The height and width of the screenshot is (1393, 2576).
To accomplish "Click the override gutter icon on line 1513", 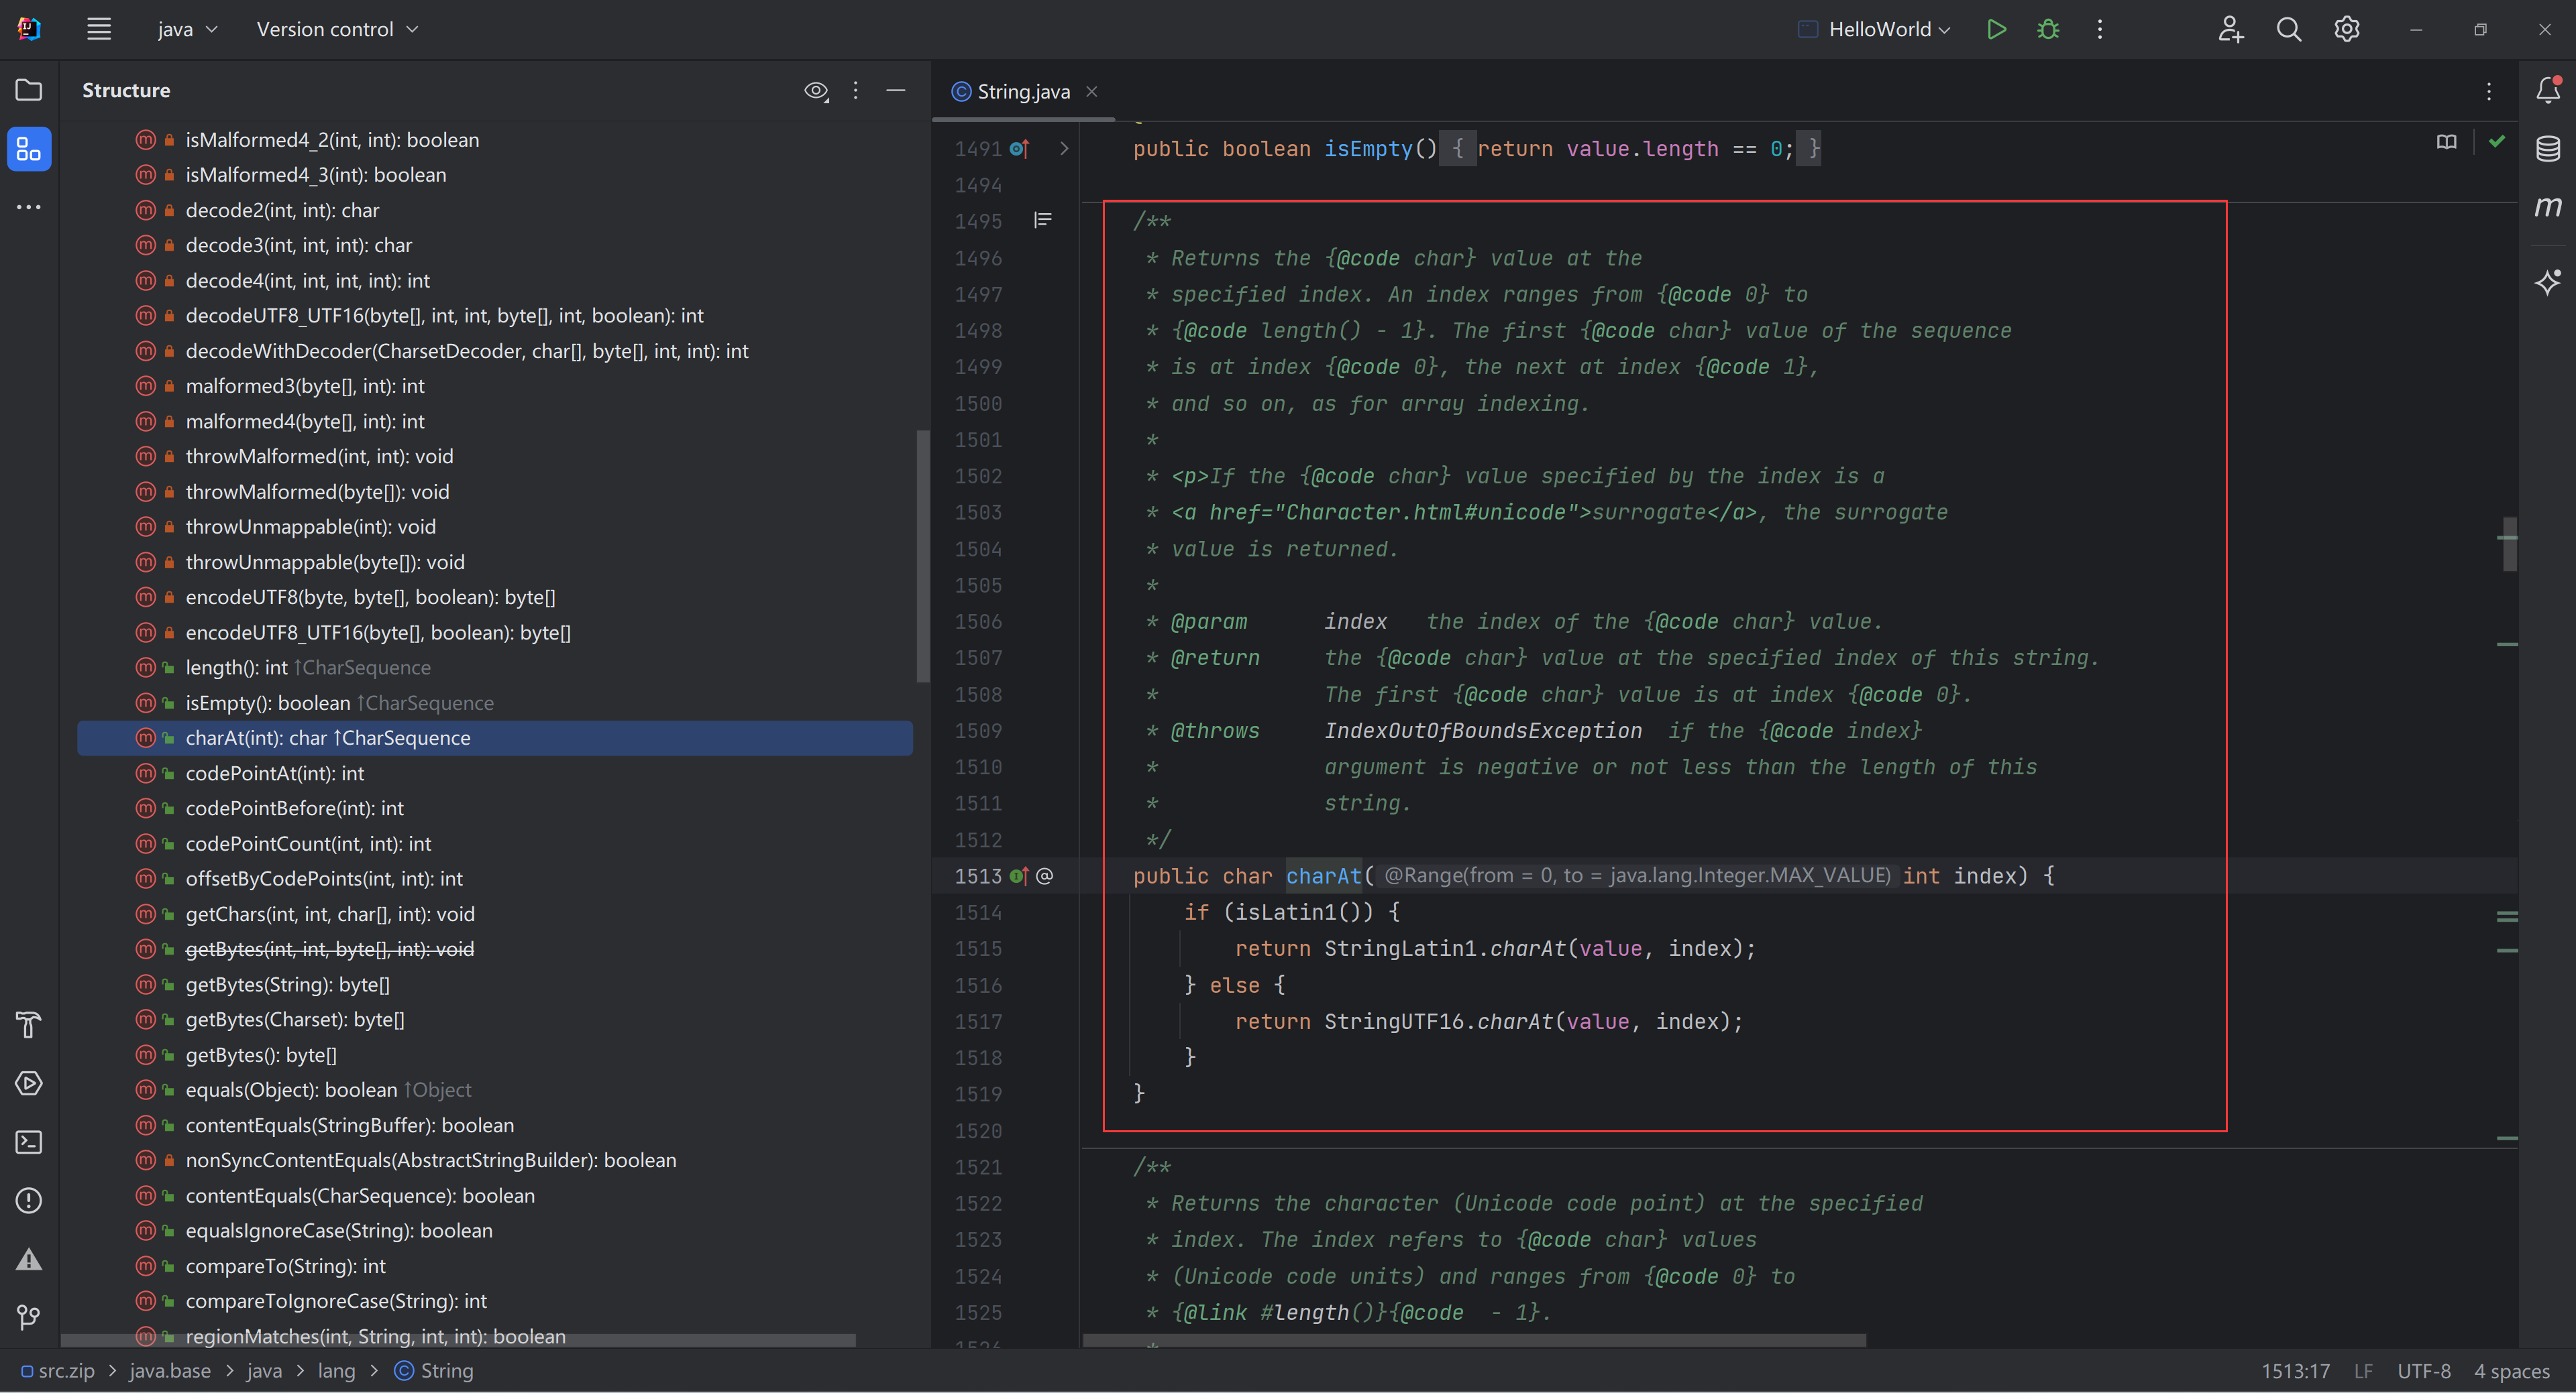I will 1019,876.
